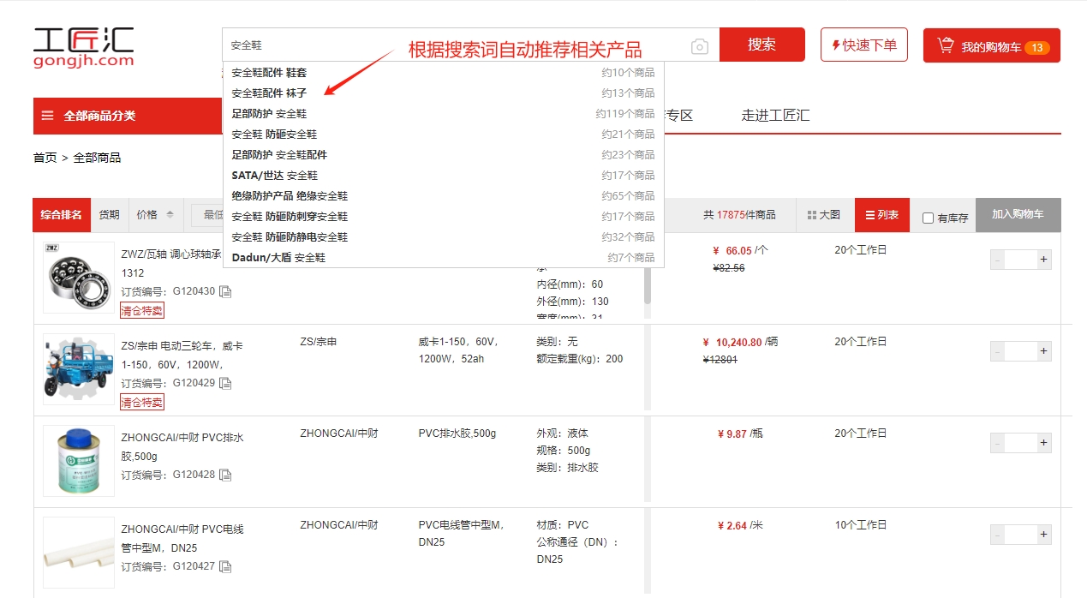The width and height of the screenshot is (1087, 598).
Task: Click quantity field in ZWZ bearing row
Action: click(1021, 260)
